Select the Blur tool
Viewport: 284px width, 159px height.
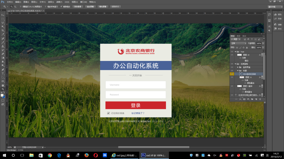tap(3, 62)
